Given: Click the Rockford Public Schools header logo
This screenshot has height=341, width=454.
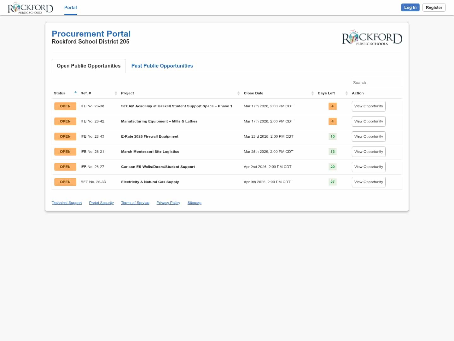Looking at the screenshot, I should pyautogui.click(x=30, y=8).
